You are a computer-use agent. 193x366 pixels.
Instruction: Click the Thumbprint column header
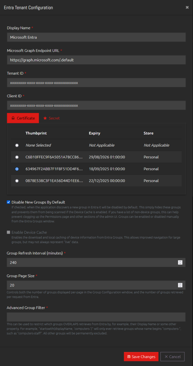pos(36,133)
